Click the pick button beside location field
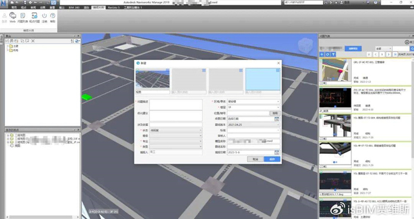Image resolution: width=414 pixels, height=219 pixels. tap(275, 113)
